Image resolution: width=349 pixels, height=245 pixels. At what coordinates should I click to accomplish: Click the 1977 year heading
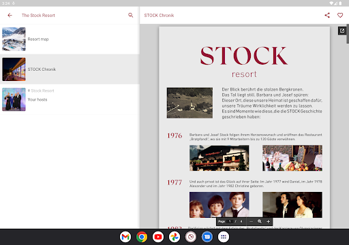(x=174, y=182)
